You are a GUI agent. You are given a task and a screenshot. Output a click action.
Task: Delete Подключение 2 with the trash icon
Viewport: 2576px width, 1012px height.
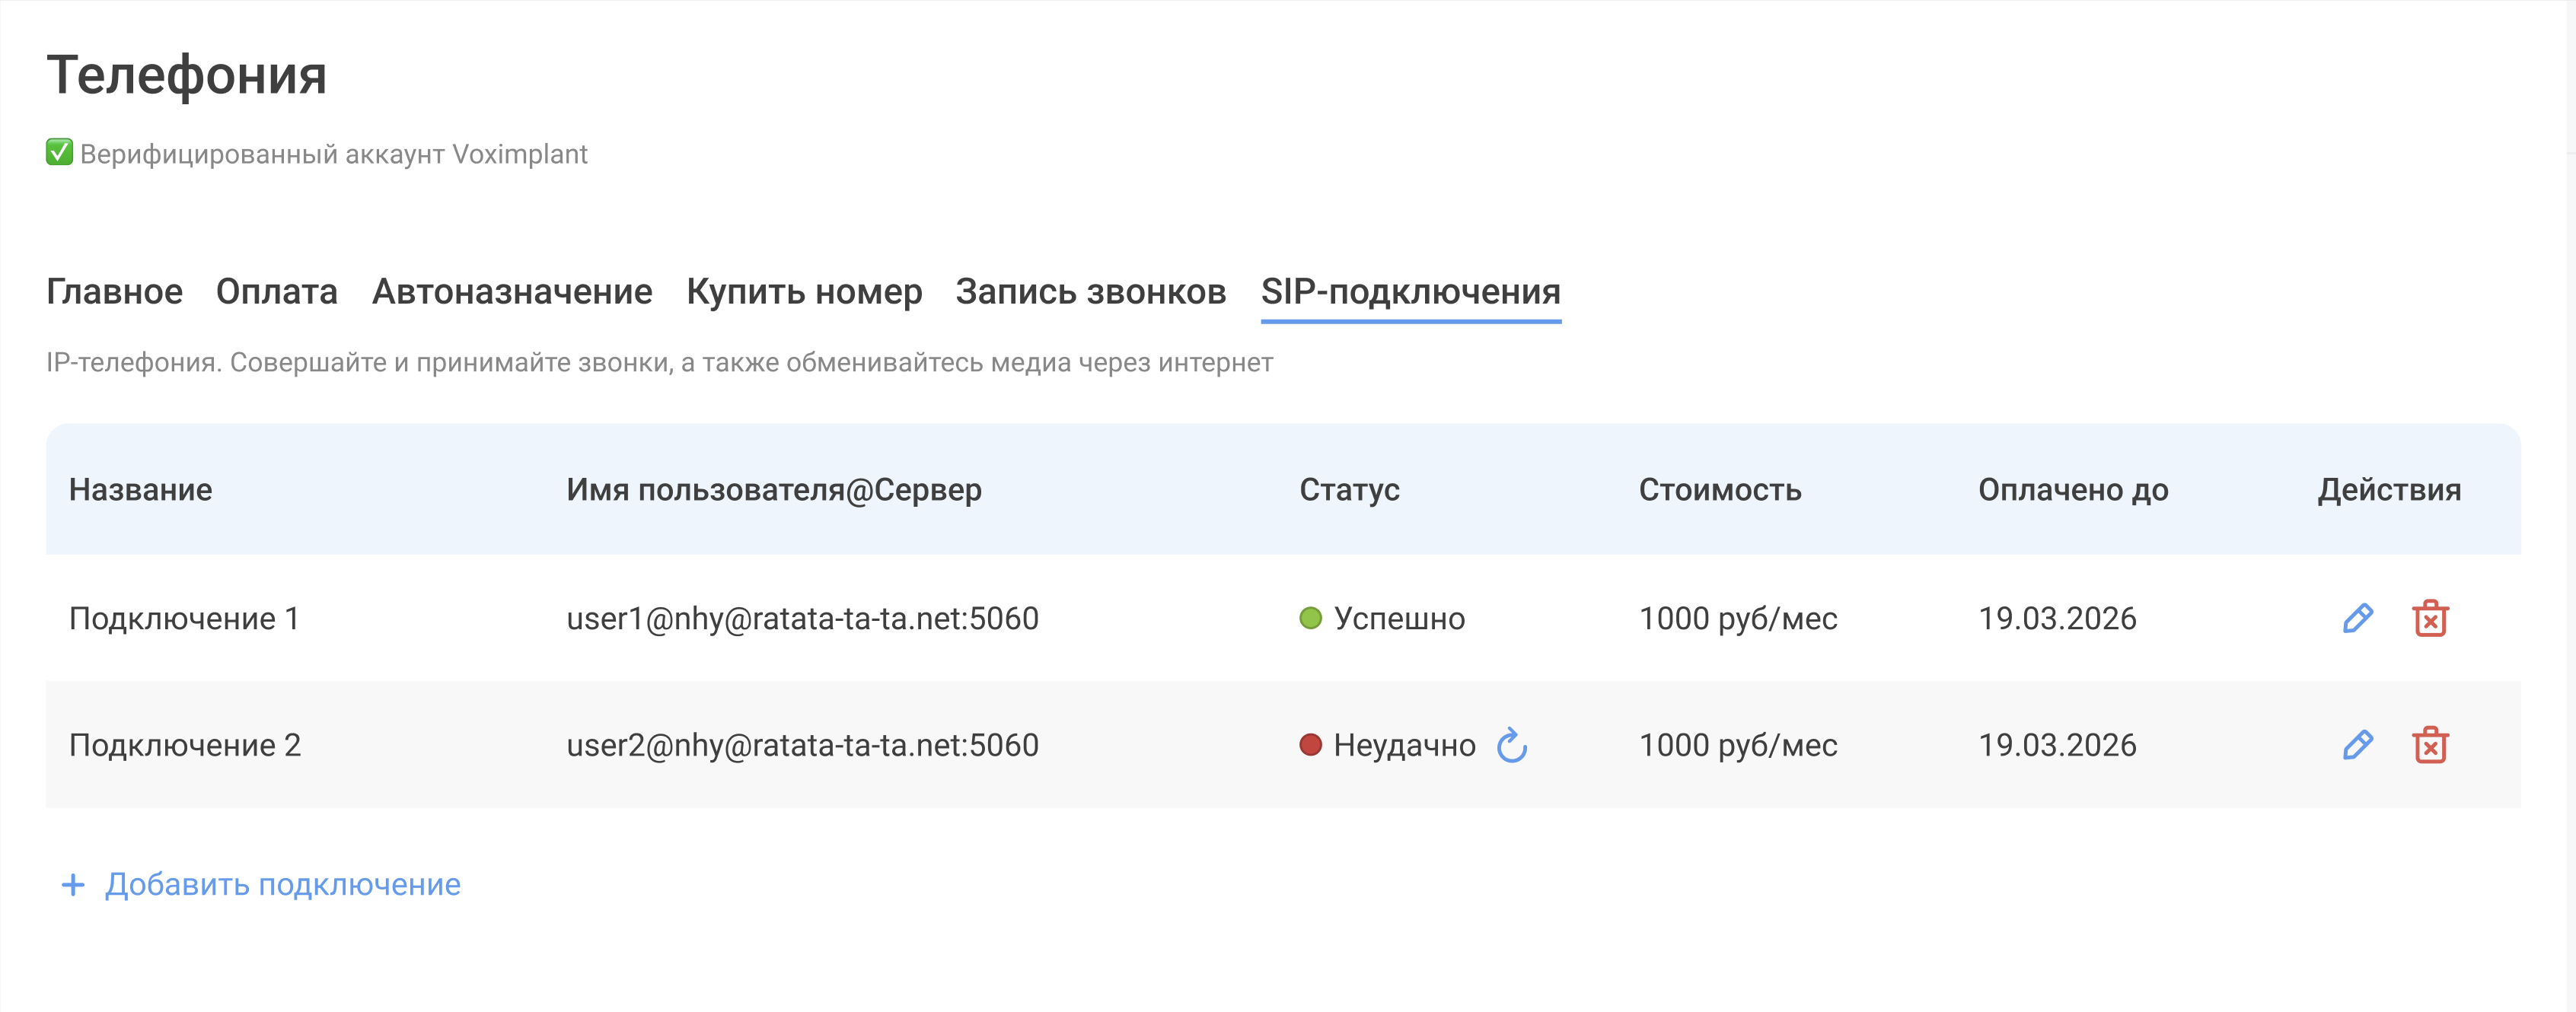[x=2430, y=744]
